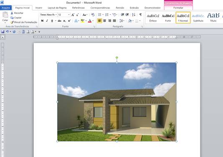This screenshot has height=157, width=223.
Task: Click the Recortar scissors icon
Action: tap(12, 13)
